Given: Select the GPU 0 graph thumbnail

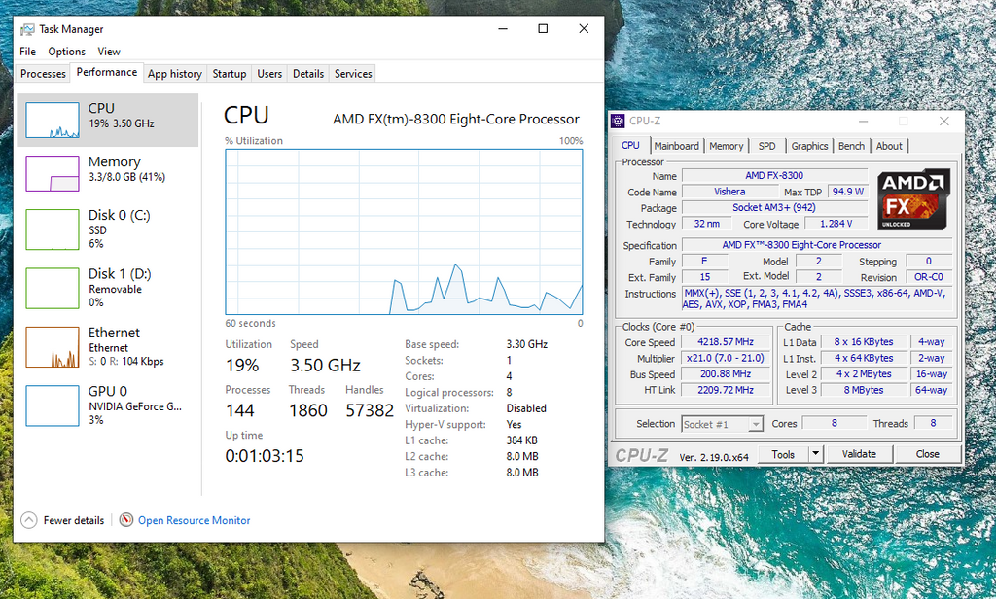Looking at the screenshot, I should [x=53, y=405].
